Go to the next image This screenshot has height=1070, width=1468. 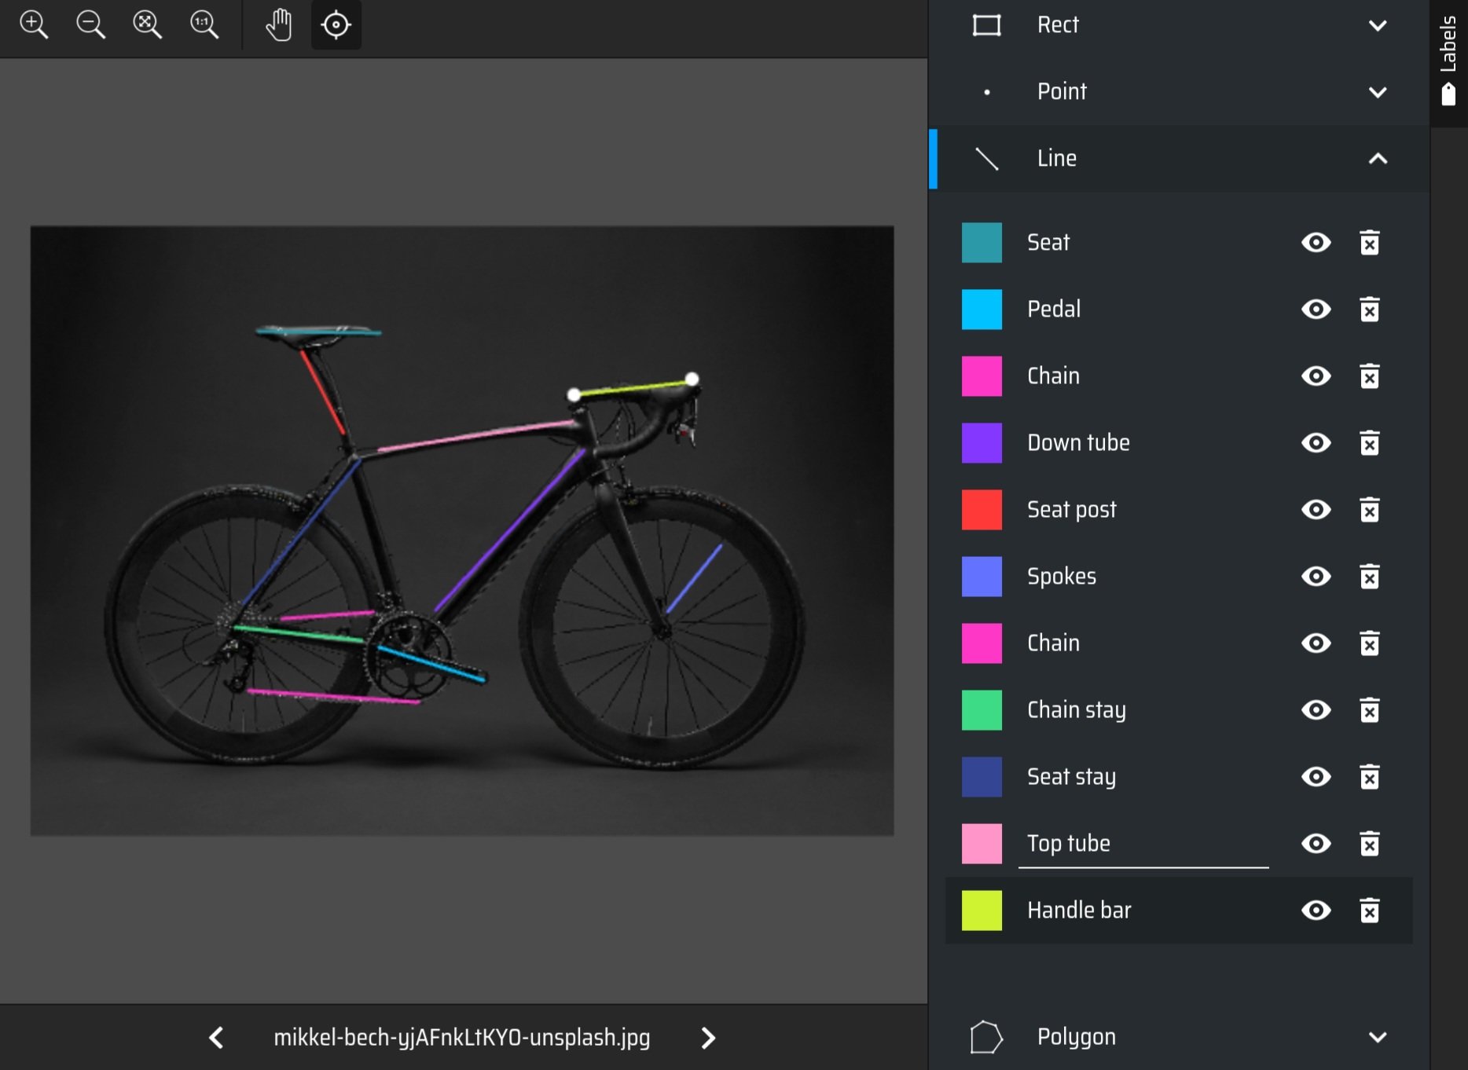tap(708, 1038)
